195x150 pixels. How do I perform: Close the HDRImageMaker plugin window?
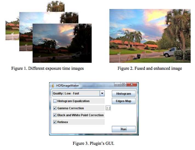[132, 85]
